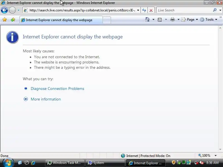
Task: Open the zoom level dropdown arrow
Action: coord(215,156)
